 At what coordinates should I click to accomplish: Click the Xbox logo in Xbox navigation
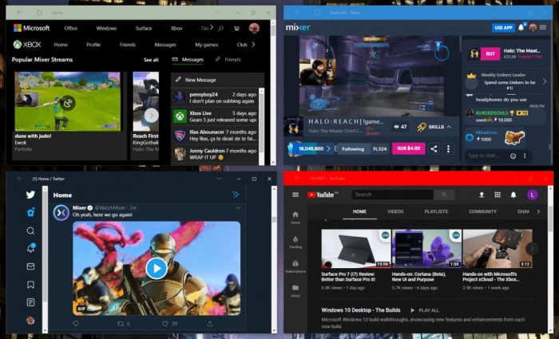26,45
